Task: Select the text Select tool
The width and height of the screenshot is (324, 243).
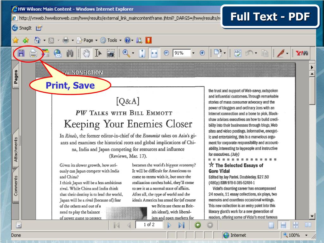Action: tap(98, 53)
